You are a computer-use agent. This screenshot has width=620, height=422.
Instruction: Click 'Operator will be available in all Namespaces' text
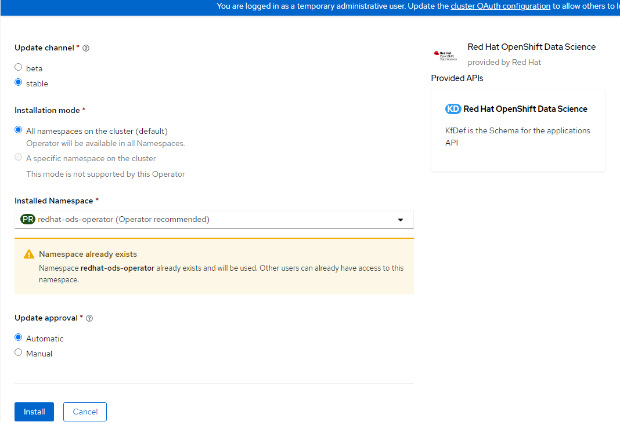(x=106, y=143)
